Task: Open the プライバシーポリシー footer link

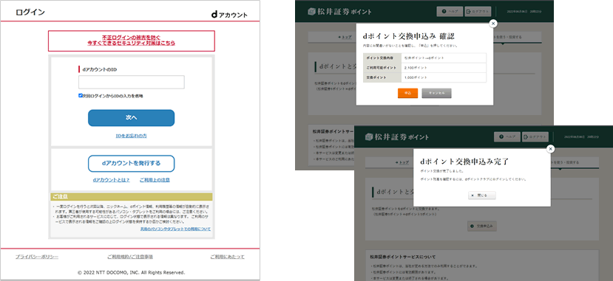Action: pyautogui.click(x=37, y=257)
